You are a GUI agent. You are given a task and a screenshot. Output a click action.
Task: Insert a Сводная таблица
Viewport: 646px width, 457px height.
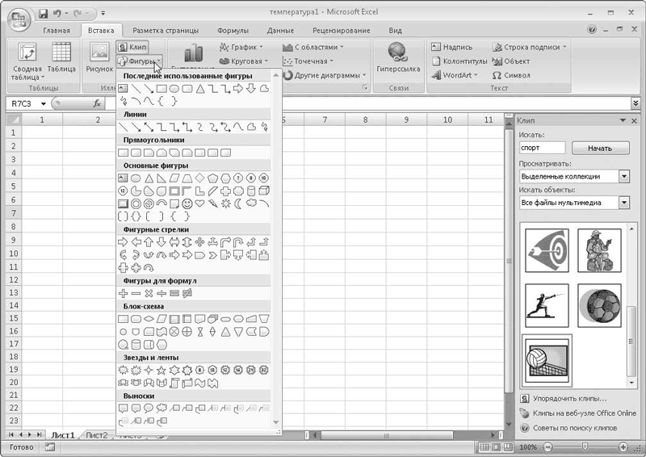pyautogui.click(x=27, y=63)
